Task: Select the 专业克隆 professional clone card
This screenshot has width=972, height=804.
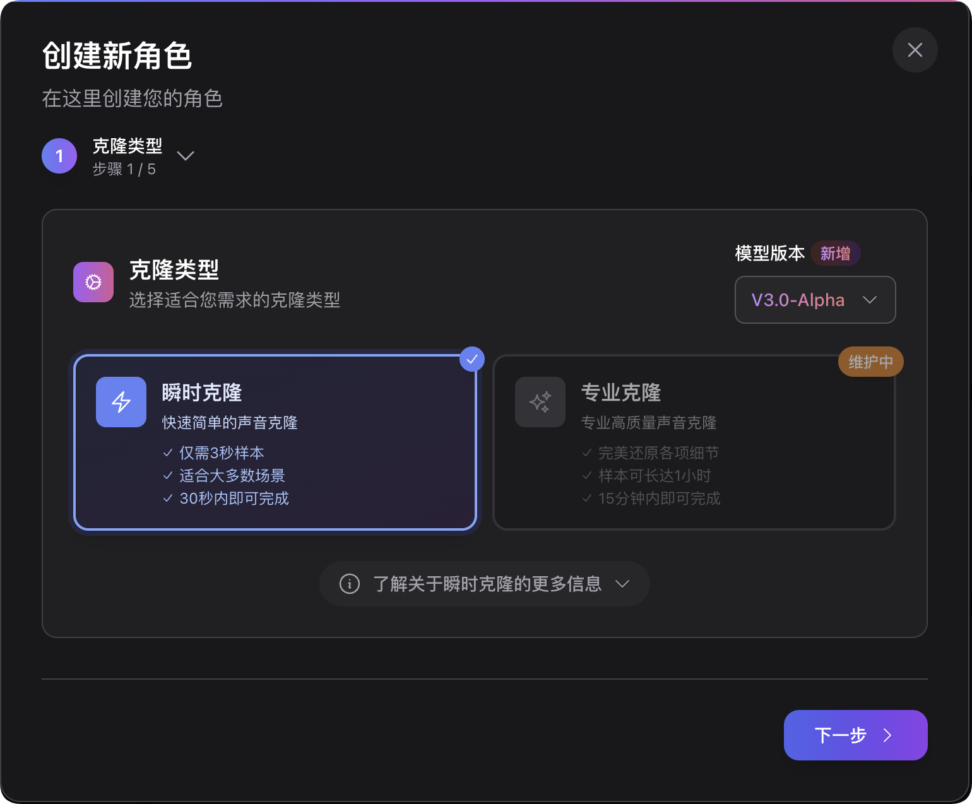Action: point(694,442)
